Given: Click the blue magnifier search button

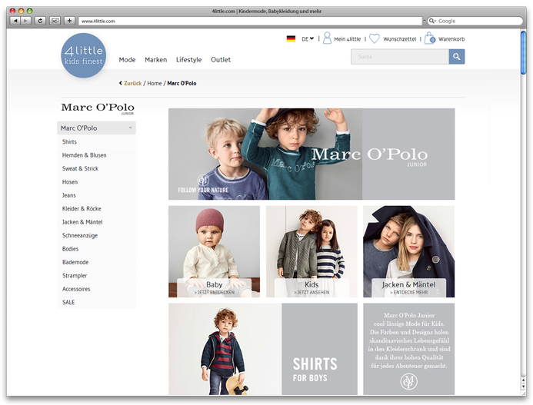Looking at the screenshot, I should 457,57.
